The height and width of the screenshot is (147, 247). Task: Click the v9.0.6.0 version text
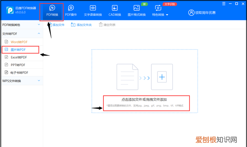(x=20, y=12)
